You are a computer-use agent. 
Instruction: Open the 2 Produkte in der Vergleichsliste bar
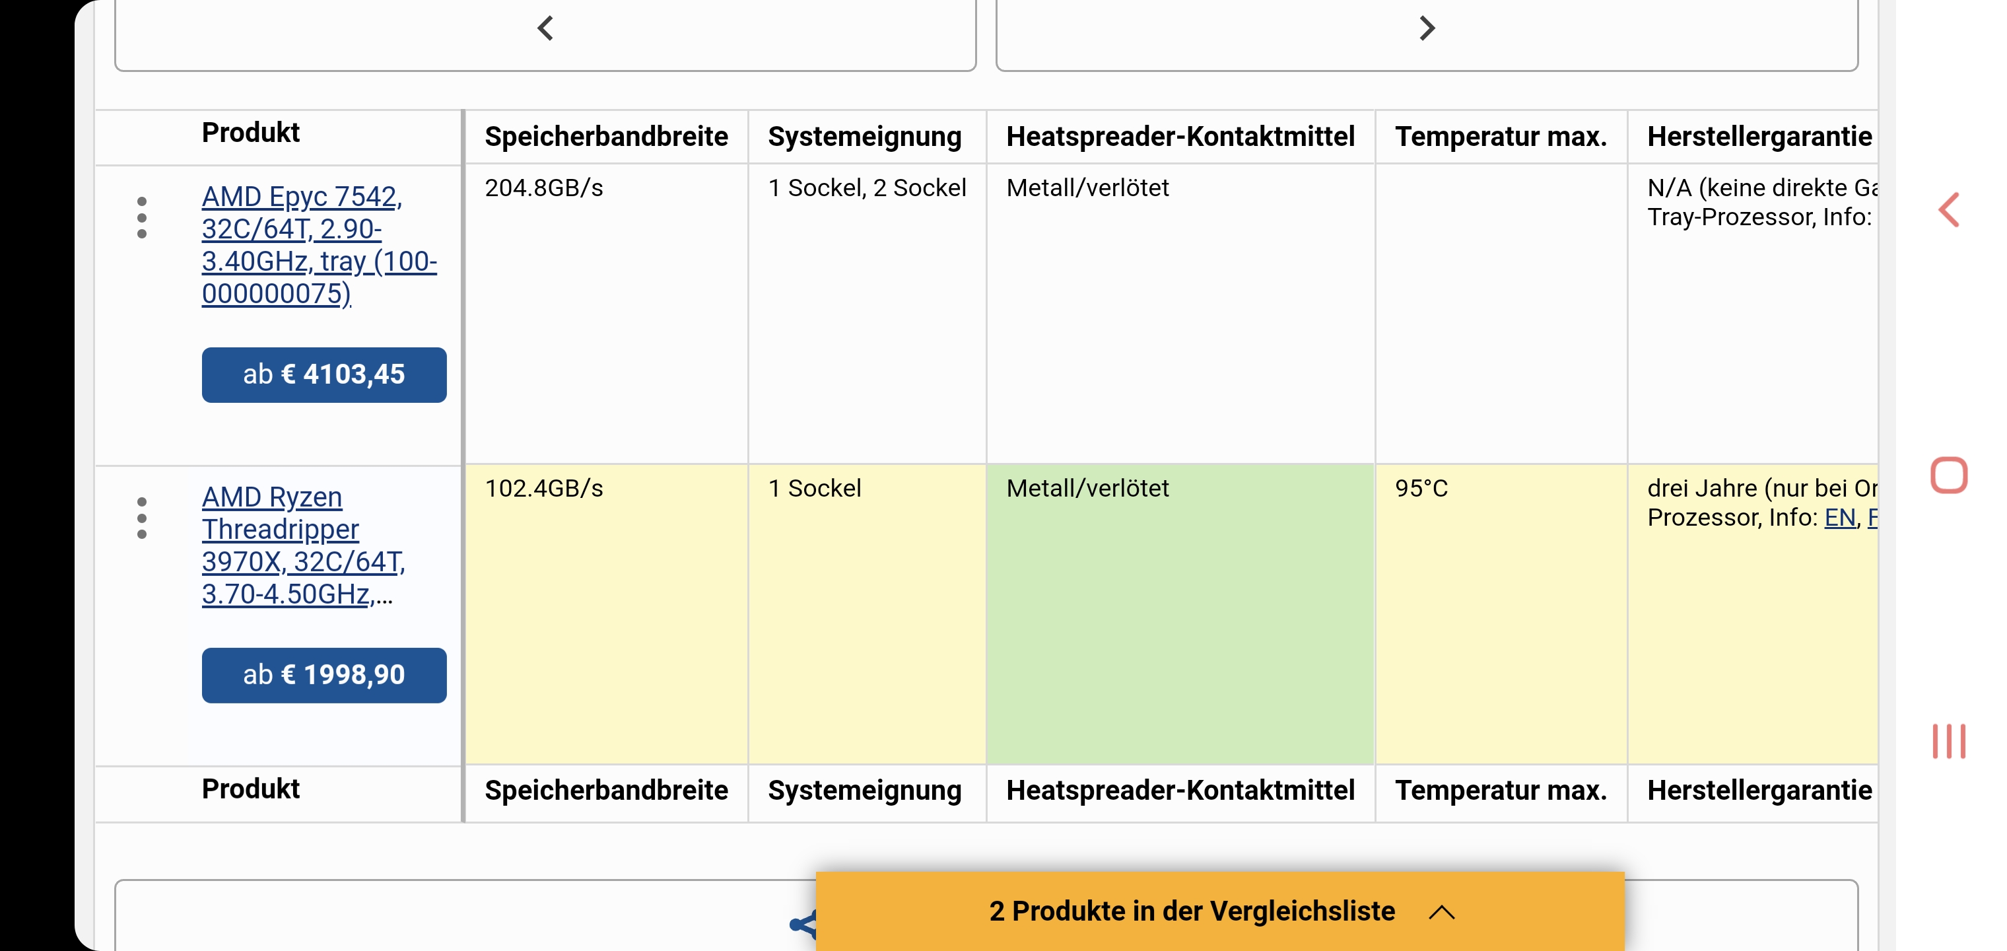[1220, 911]
